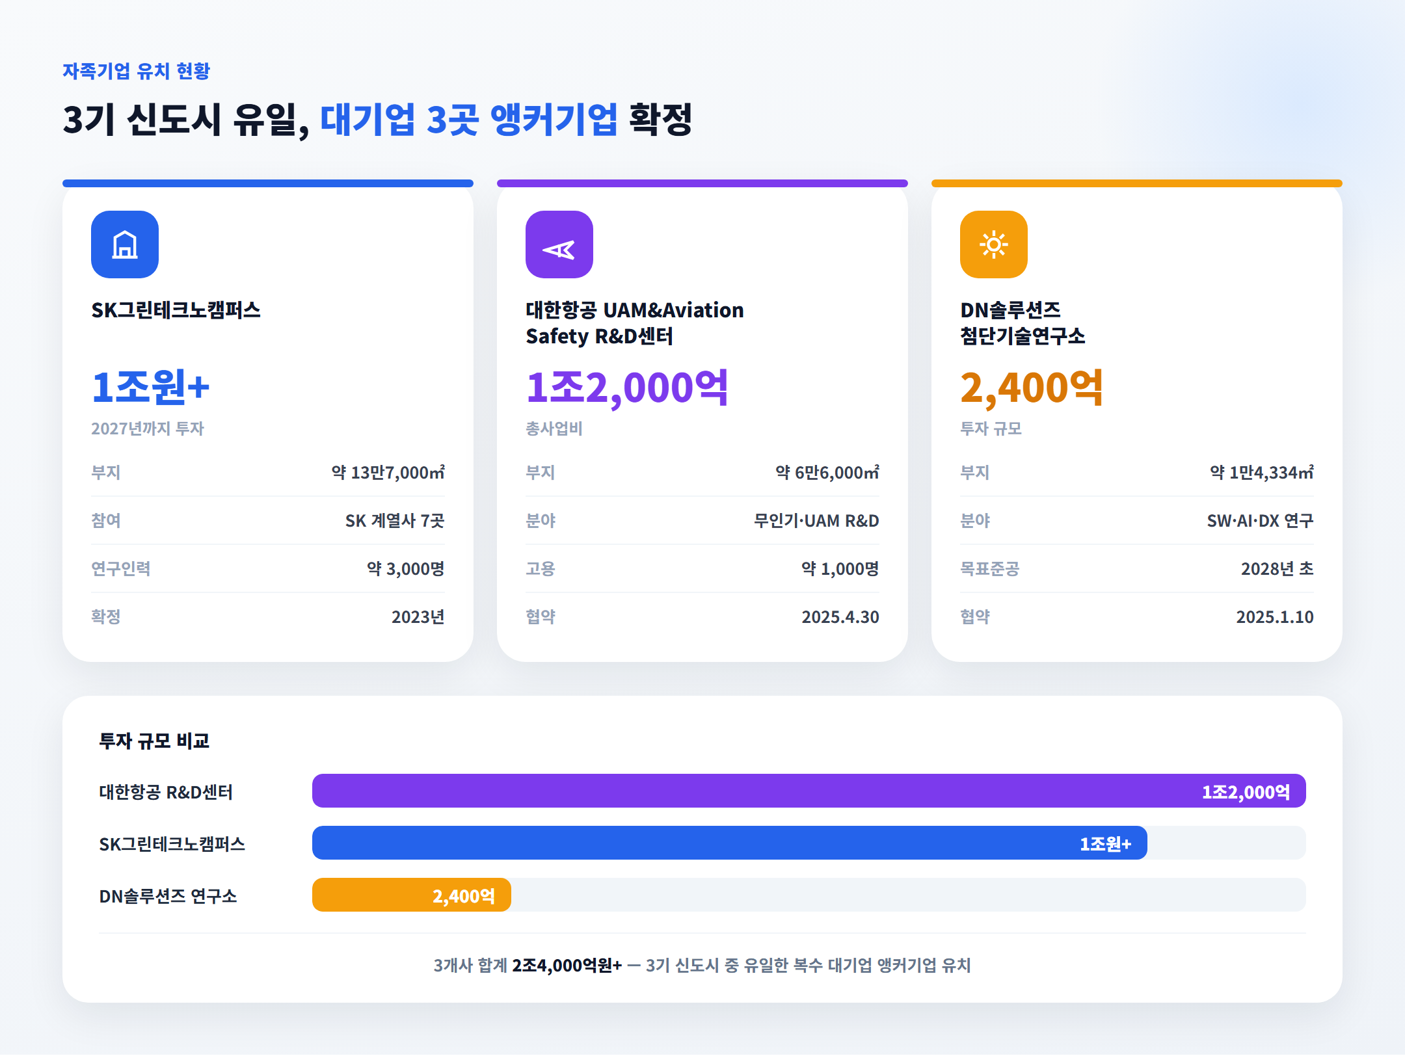Click the date 2025.4.30

pos(840,616)
